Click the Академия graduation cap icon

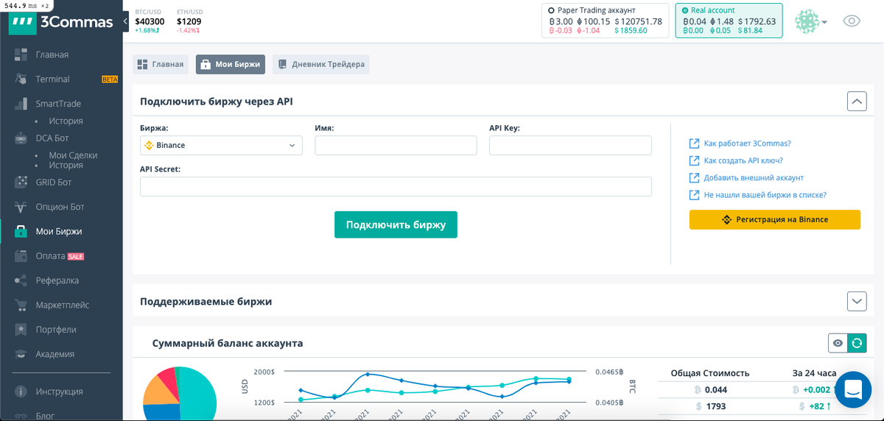(21, 354)
